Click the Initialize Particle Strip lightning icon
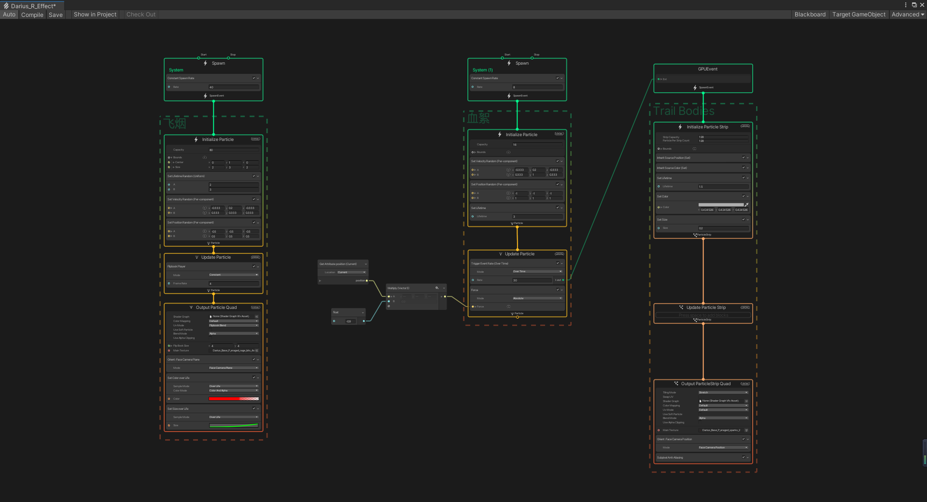This screenshot has width=927, height=502. pos(680,127)
